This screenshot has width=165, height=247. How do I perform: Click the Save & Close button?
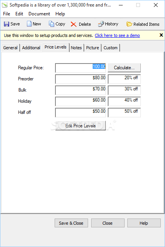(x=71, y=223)
